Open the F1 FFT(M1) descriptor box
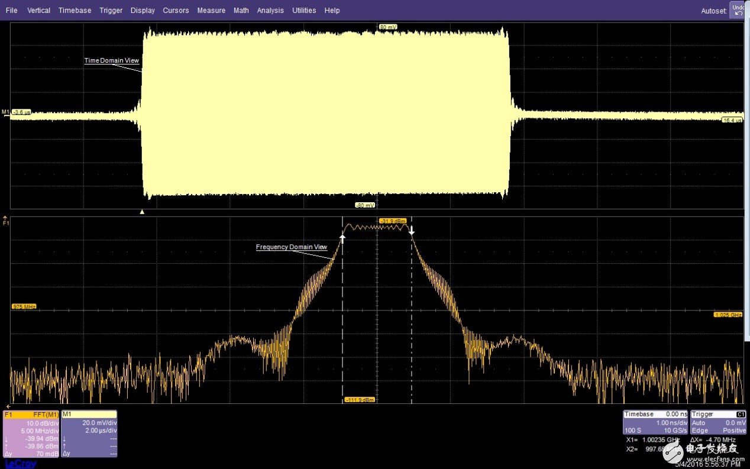750x469 pixels. pos(31,434)
